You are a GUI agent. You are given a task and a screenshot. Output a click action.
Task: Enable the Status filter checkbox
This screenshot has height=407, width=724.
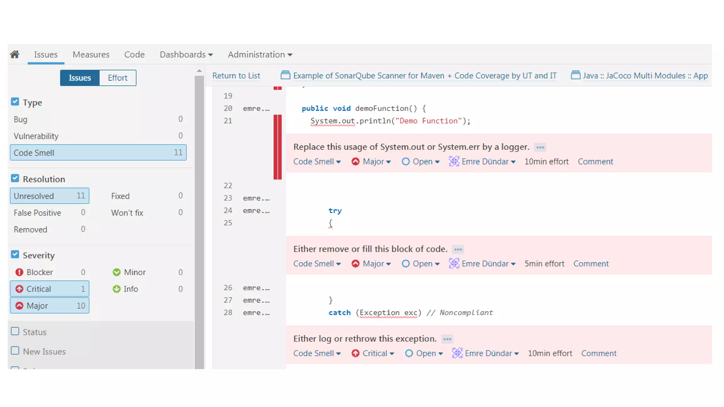tap(15, 331)
